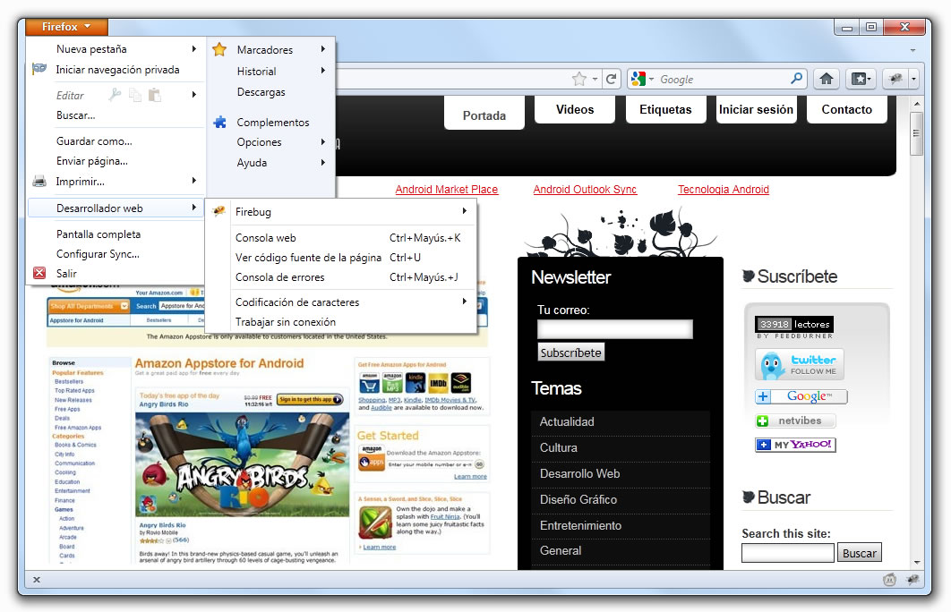Expand the Ayuda submenu arrow

[322, 162]
